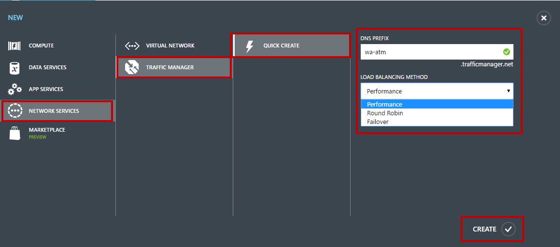Select the Data Services database icon
The image size is (560, 247).
[x=14, y=68]
